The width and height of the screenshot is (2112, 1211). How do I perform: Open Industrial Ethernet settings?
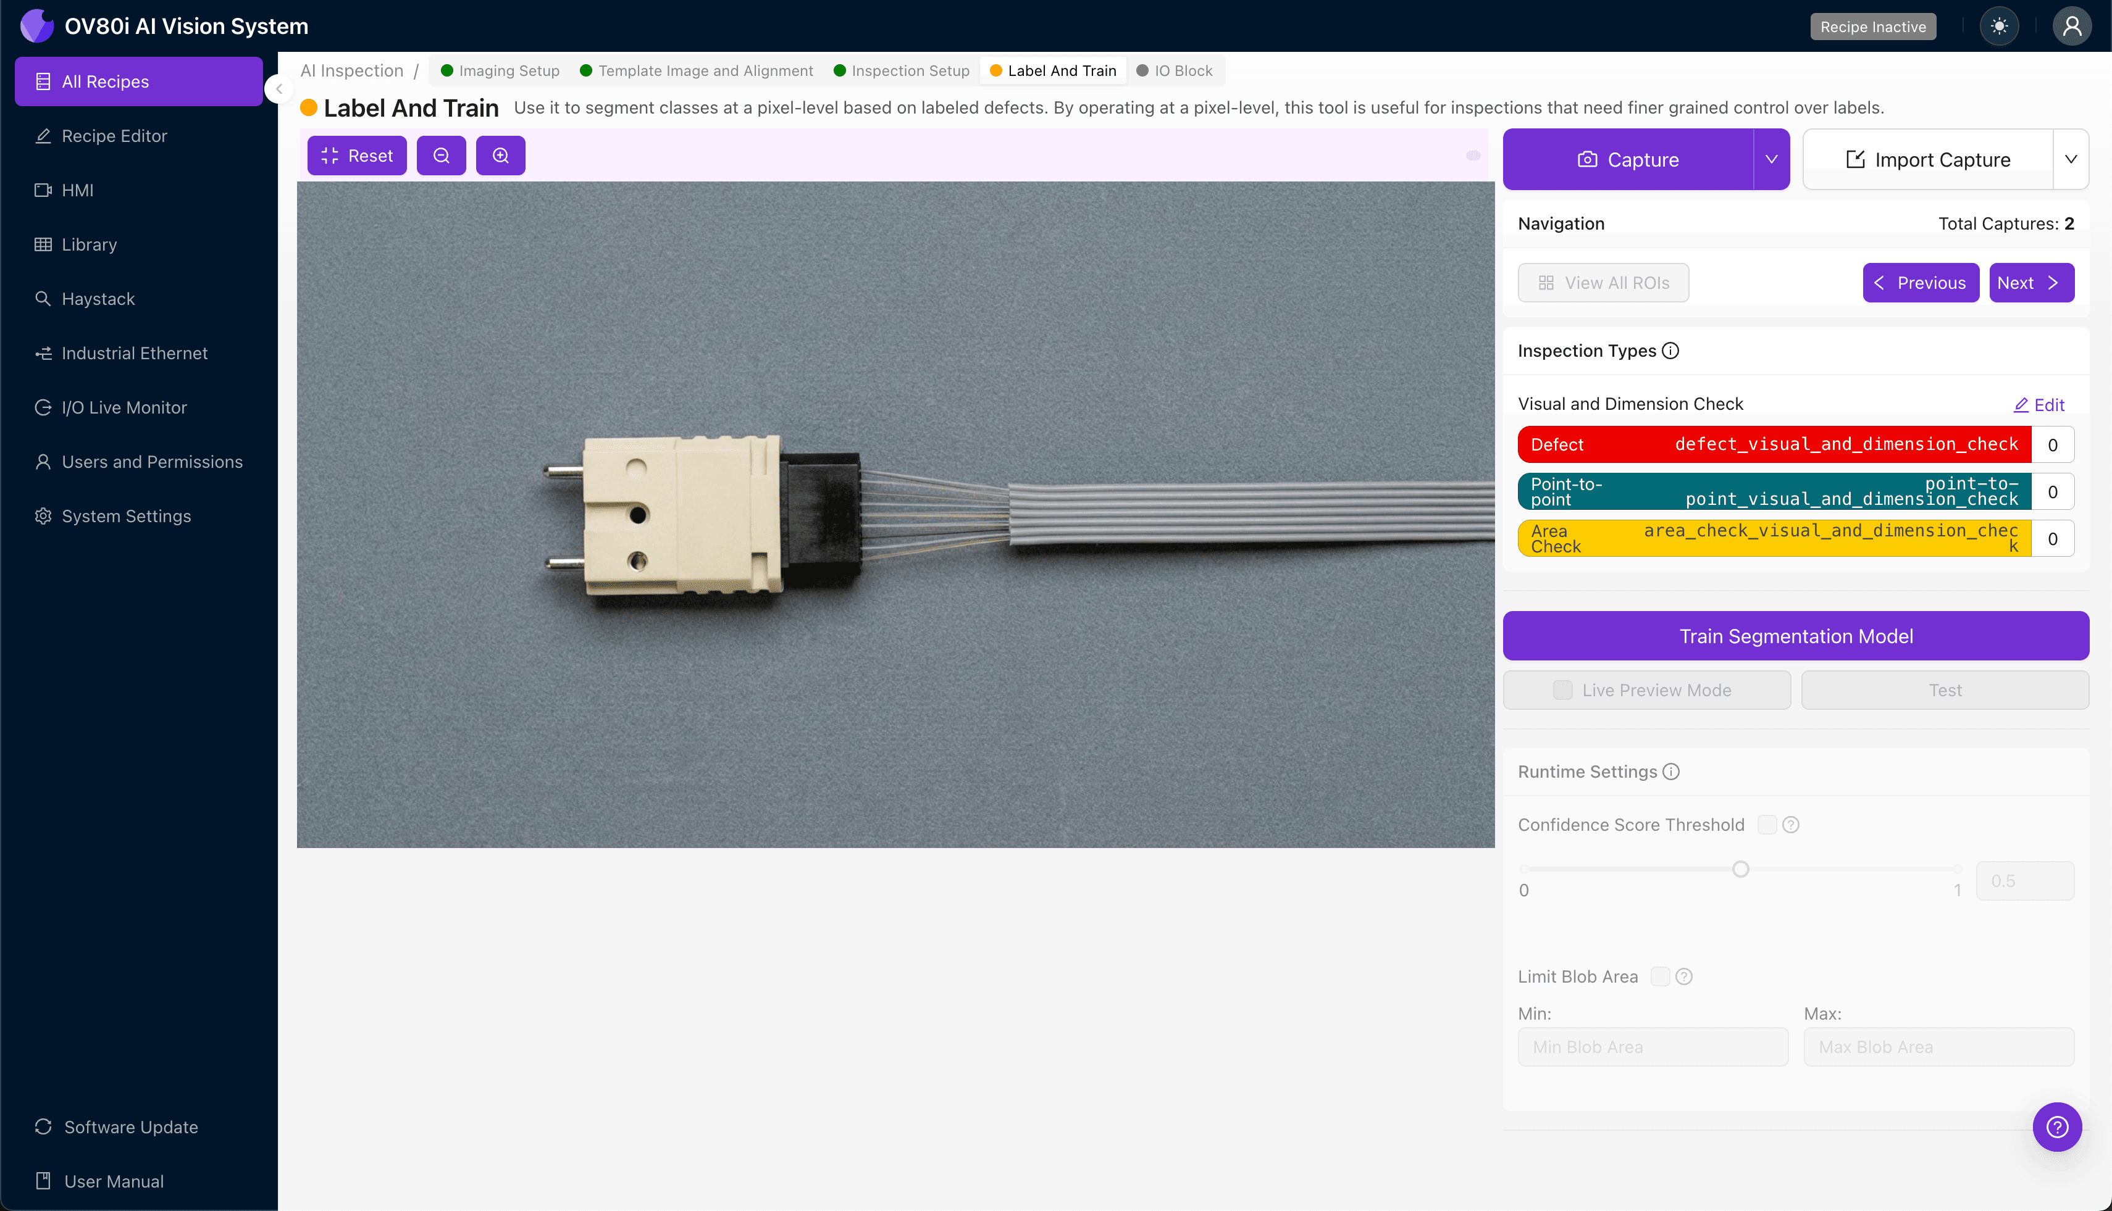pos(134,352)
